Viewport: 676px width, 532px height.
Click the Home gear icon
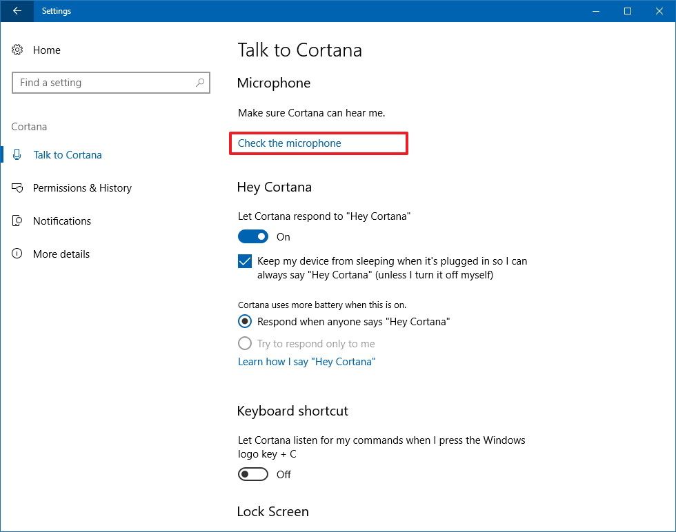point(17,50)
